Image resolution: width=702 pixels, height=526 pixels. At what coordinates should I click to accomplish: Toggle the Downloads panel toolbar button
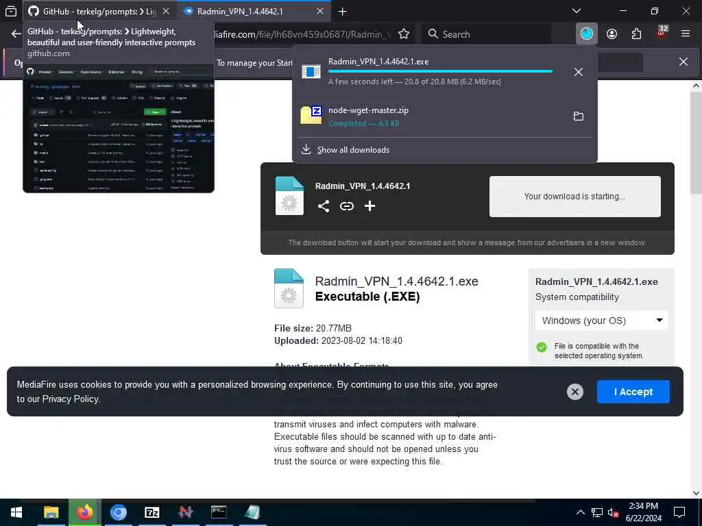[587, 34]
